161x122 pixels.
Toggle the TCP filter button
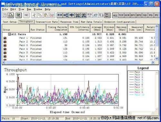(121, 15)
